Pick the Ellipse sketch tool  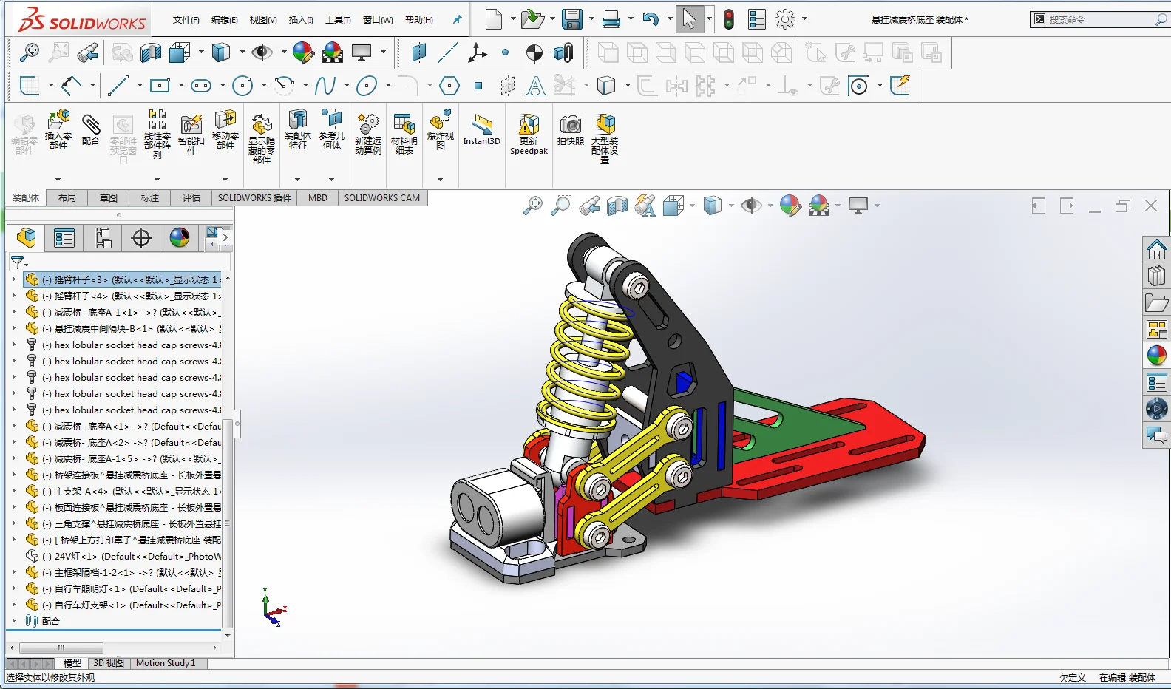click(367, 86)
